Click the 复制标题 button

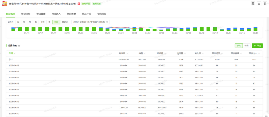click(x=86, y=4)
